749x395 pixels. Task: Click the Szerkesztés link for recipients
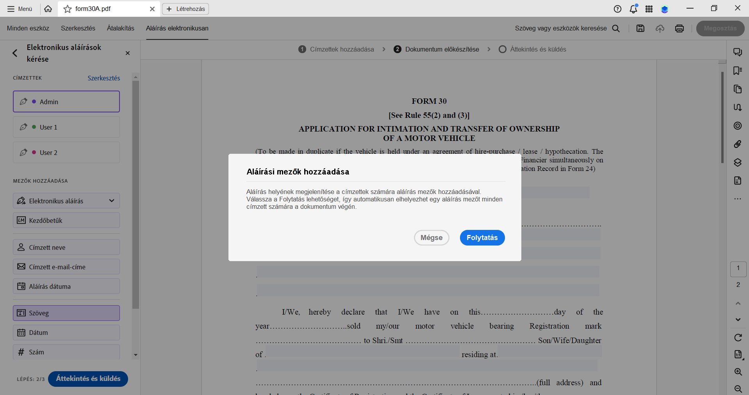(104, 78)
